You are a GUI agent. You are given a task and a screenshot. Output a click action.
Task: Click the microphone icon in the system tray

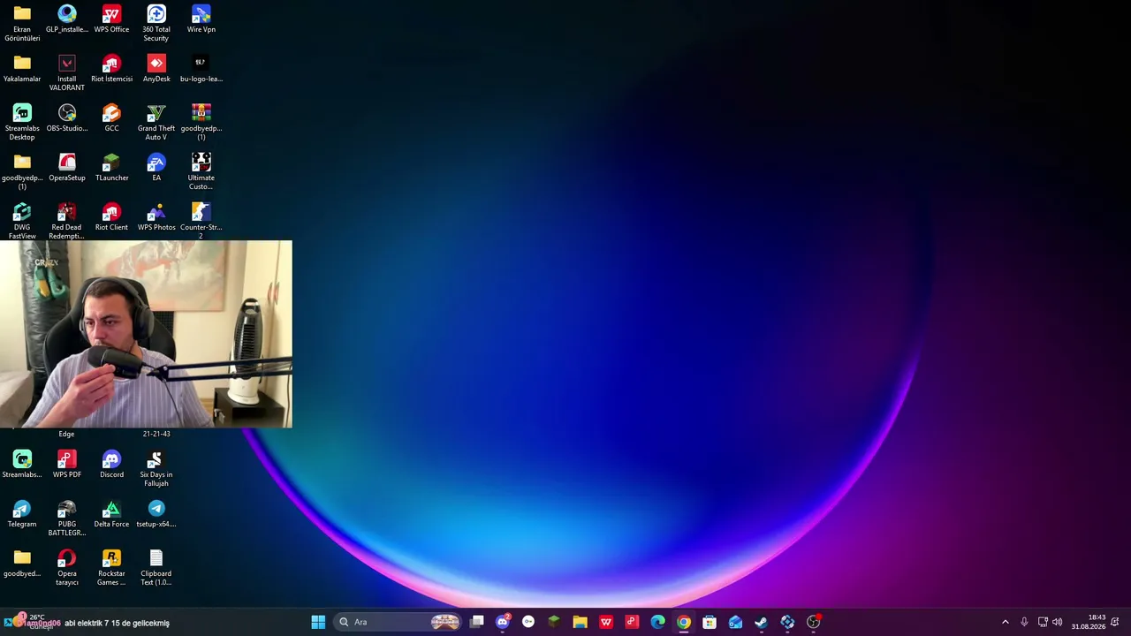(x=1024, y=622)
